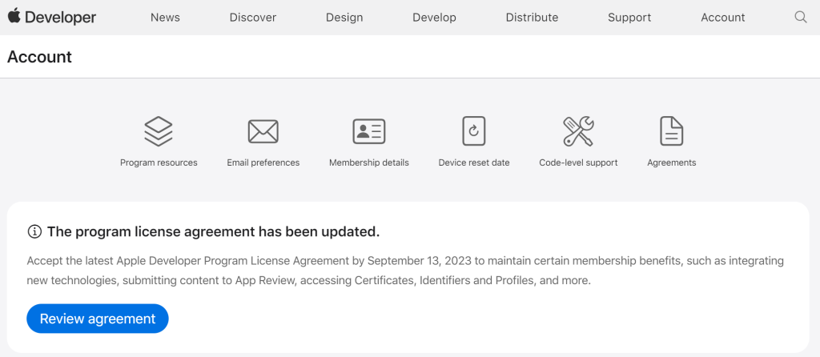Click the Device reset date icon

[474, 131]
